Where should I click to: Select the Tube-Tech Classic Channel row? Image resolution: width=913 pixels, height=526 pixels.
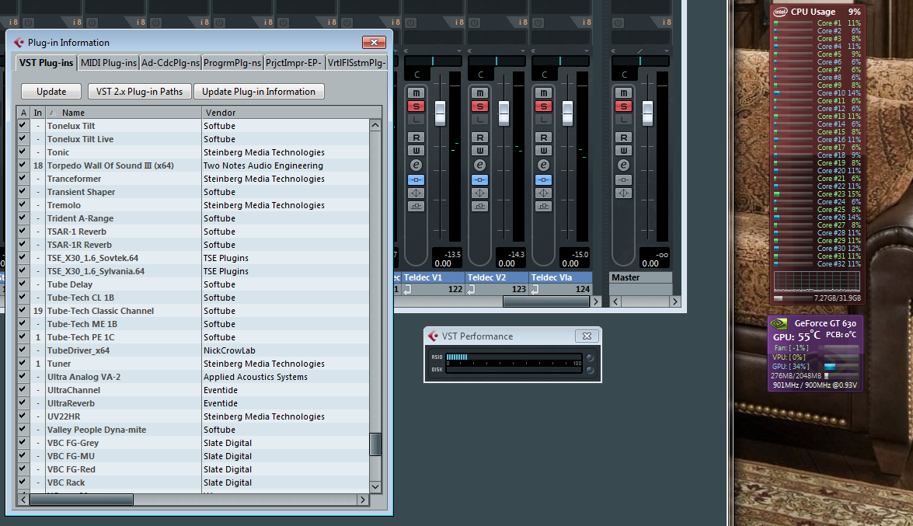tap(193, 311)
